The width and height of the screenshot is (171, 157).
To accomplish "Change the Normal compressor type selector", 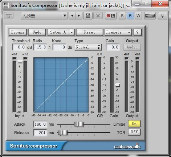I will (88, 47).
